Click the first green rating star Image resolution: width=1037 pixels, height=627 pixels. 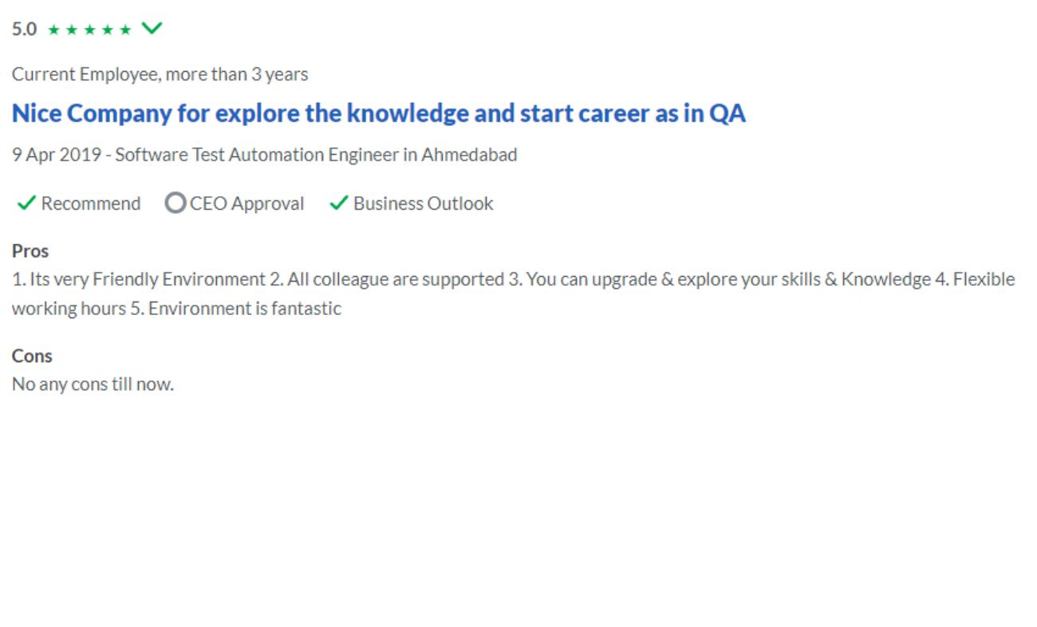click(53, 30)
